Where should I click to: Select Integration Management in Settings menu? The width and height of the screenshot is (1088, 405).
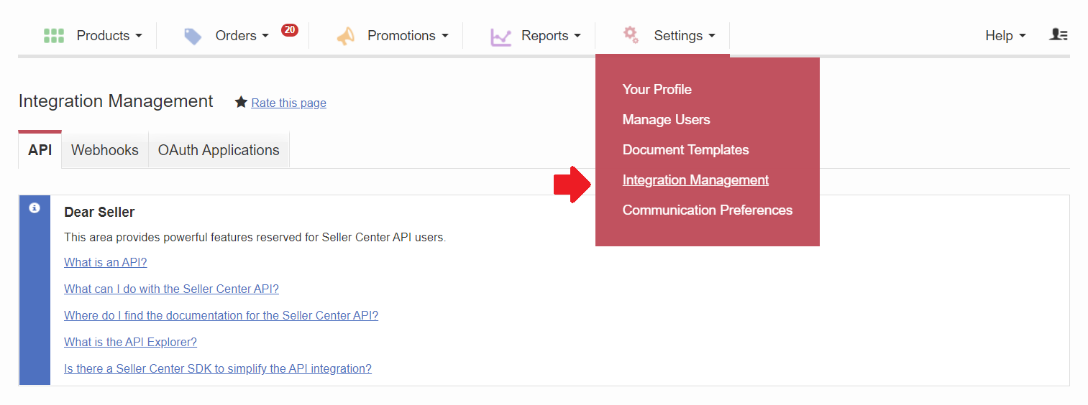pyautogui.click(x=695, y=180)
